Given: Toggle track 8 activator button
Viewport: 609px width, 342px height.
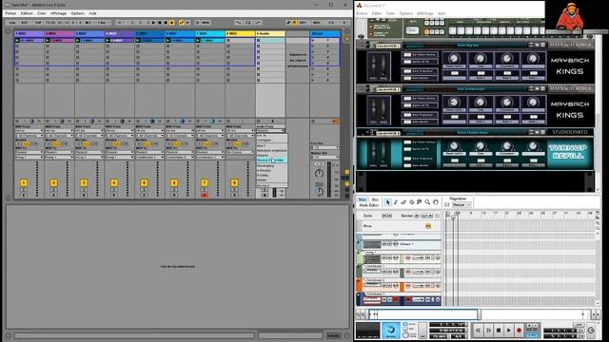Looking at the screenshot, I should 234,182.
